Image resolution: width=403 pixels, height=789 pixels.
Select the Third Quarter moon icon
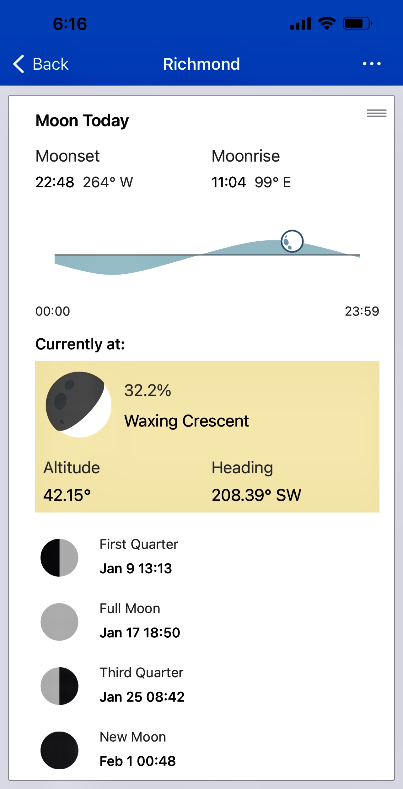(59, 686)
